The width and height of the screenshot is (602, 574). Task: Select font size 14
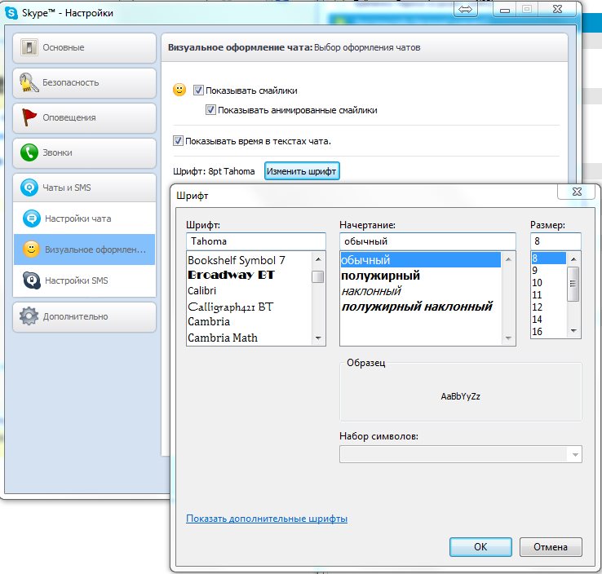click(x=549, y=320)
